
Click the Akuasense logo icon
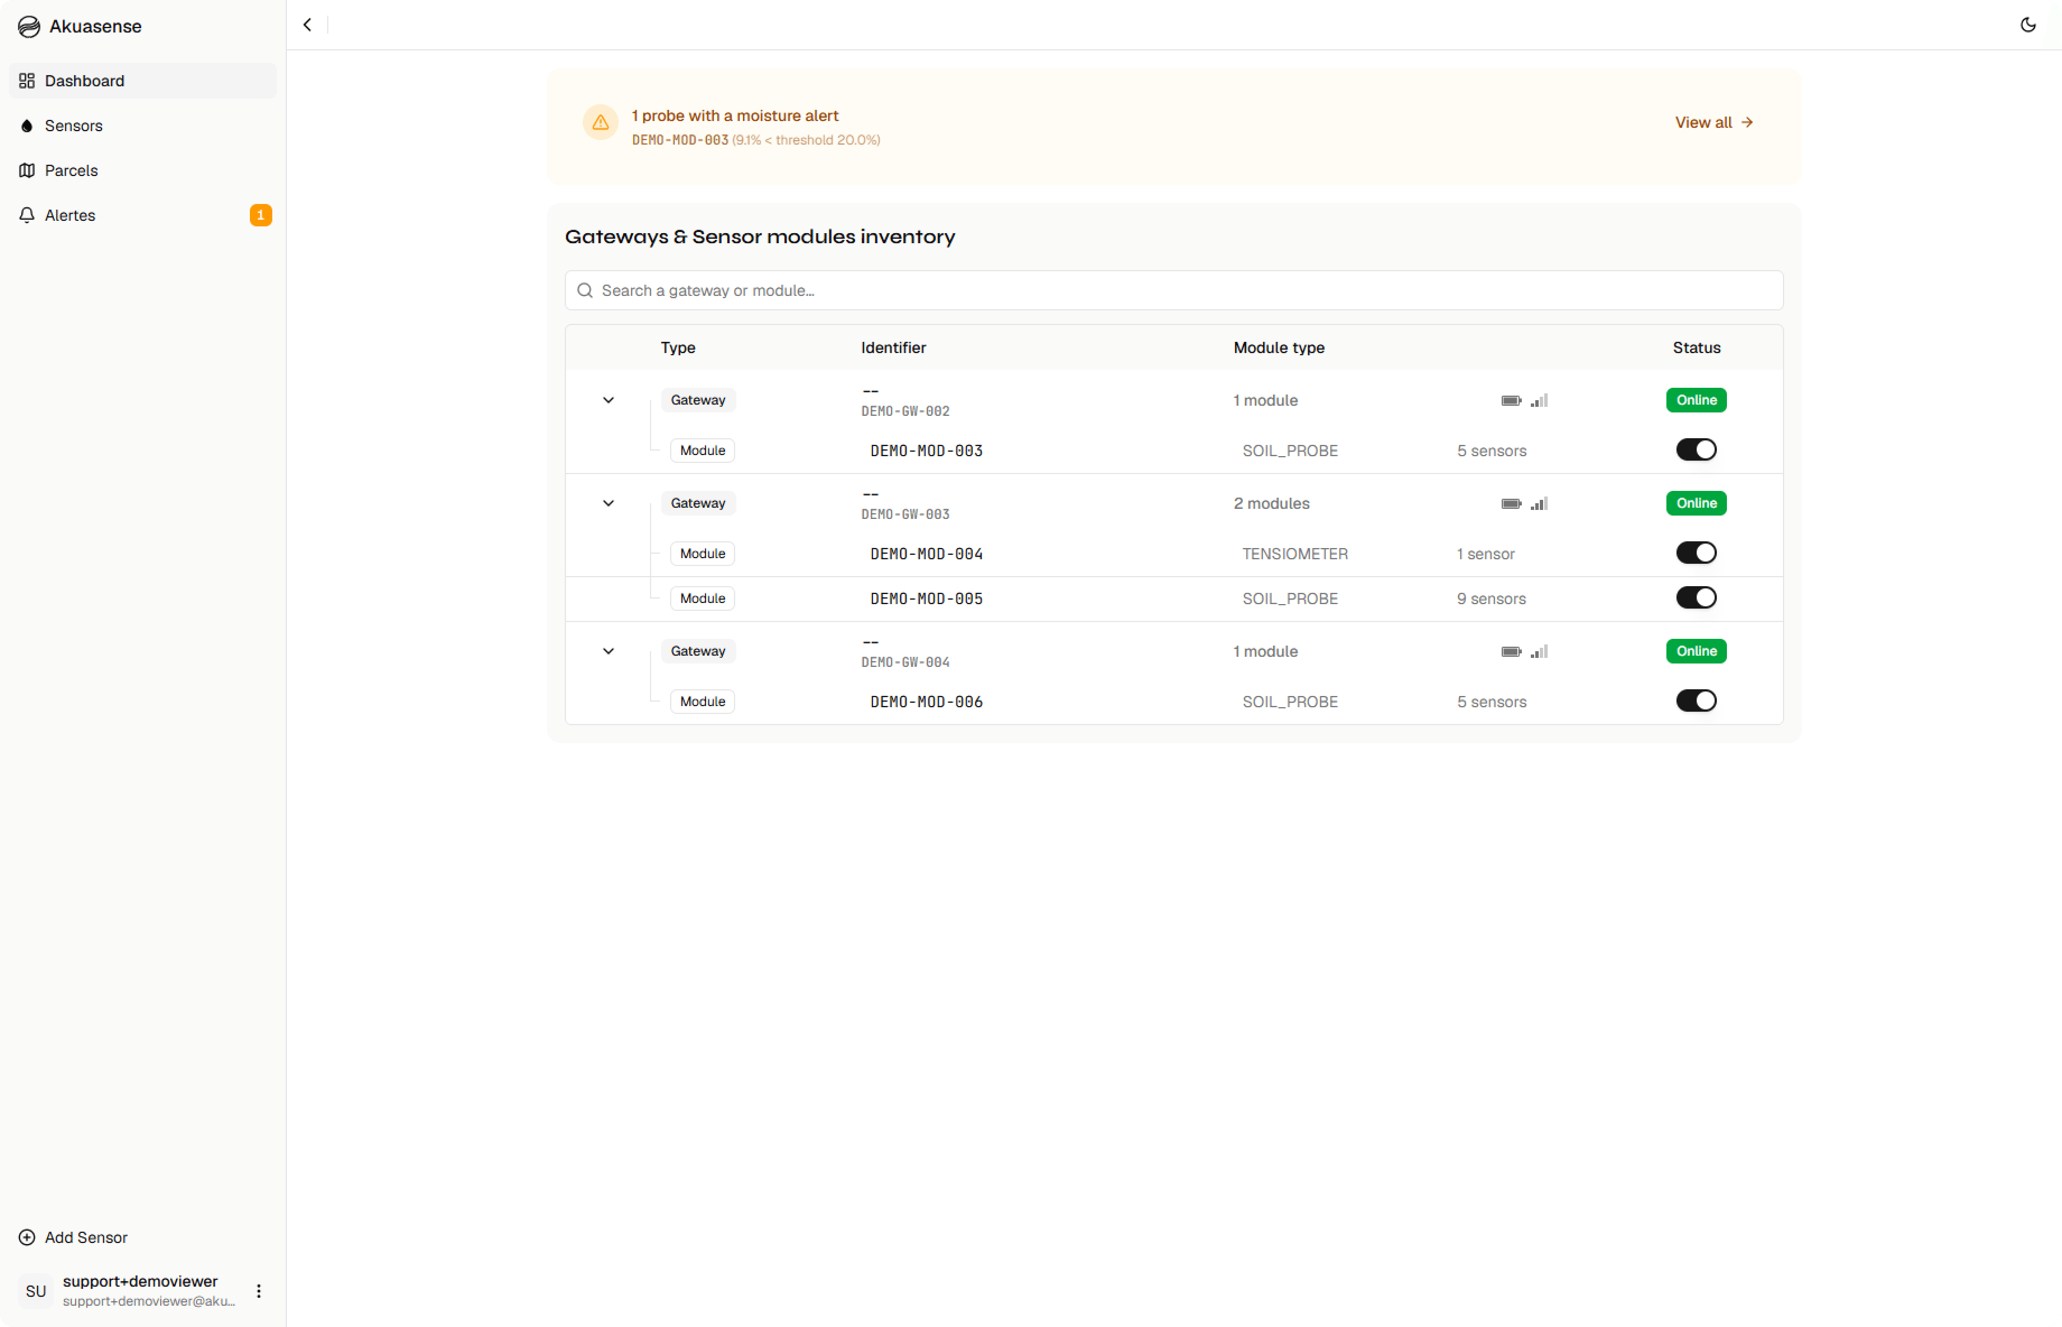tap(29, 27)
